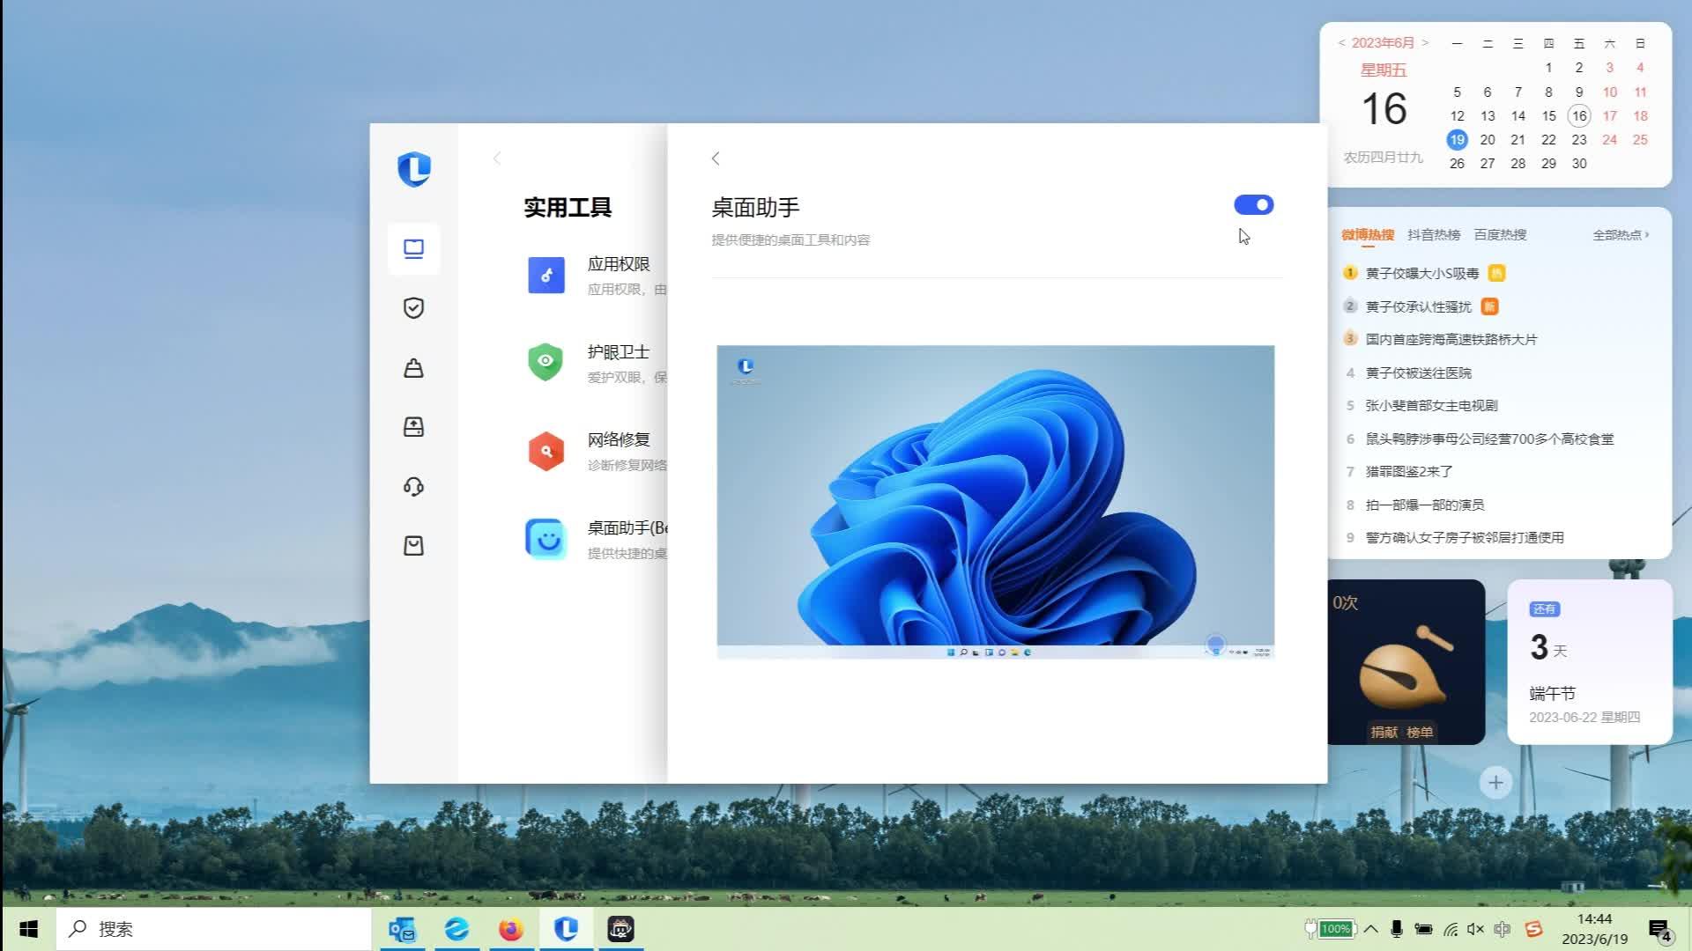
Task: Select 网络修复 list entry title
Action: tap(619, 439)
